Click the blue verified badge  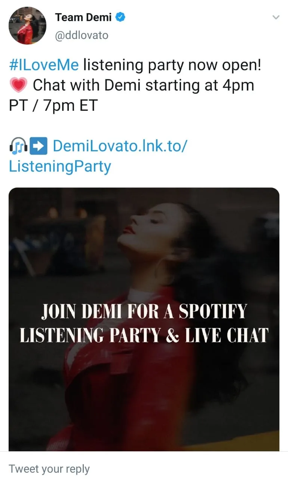(x=121, y=17)
